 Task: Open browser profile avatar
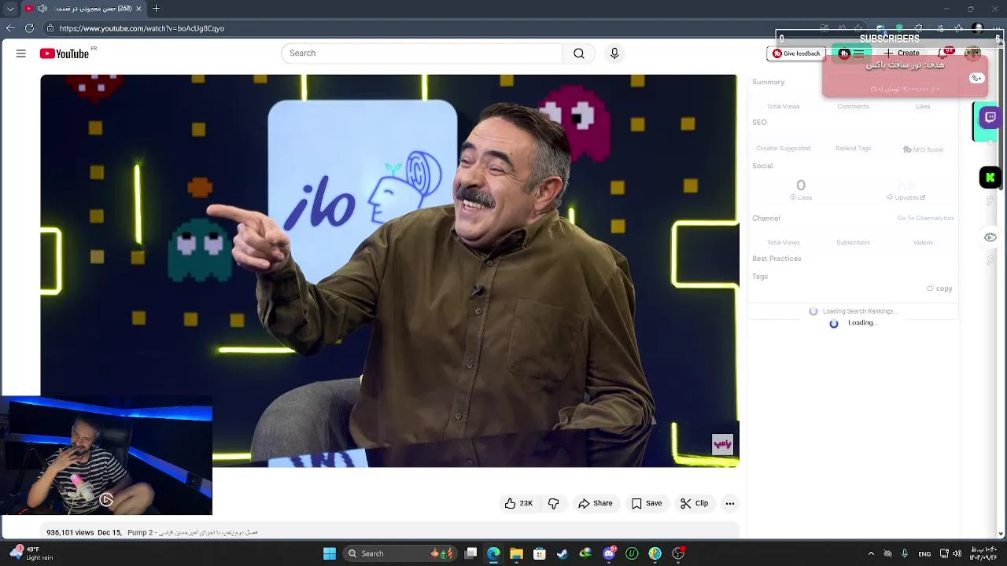pyautogui.click(x=978, y=28)
